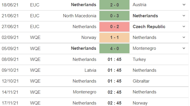Click the green 4 - 0 score box
190x106 pixels.
tap(114, 48)
